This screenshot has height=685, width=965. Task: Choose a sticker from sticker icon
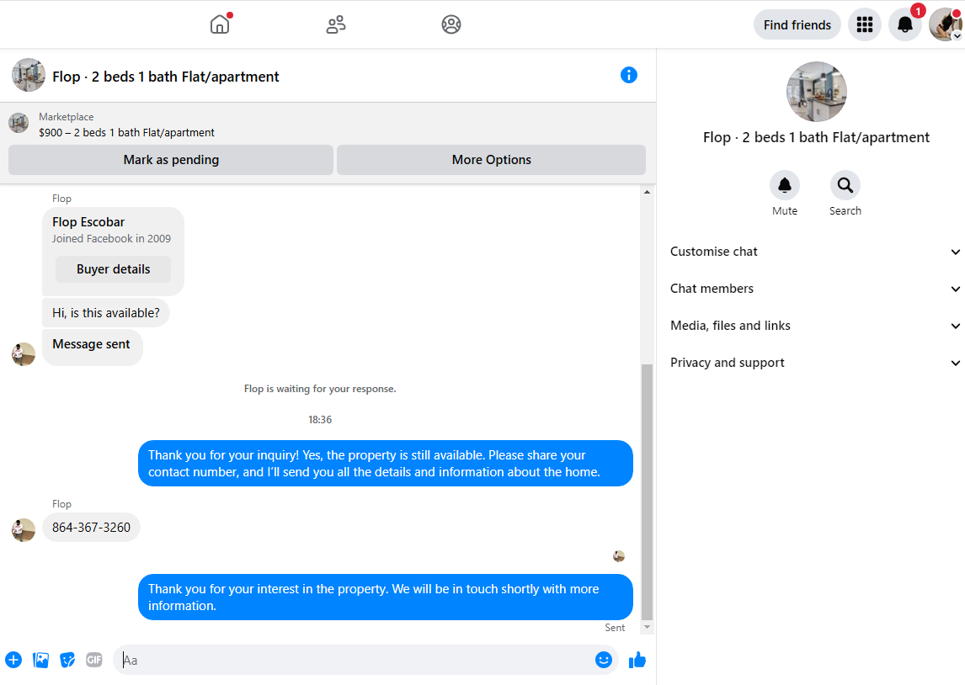[67, 660]
